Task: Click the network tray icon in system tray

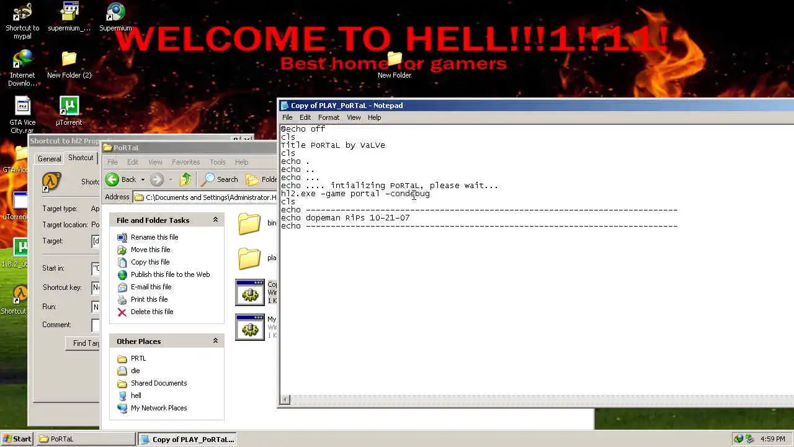Action: (x=749, y=439)
